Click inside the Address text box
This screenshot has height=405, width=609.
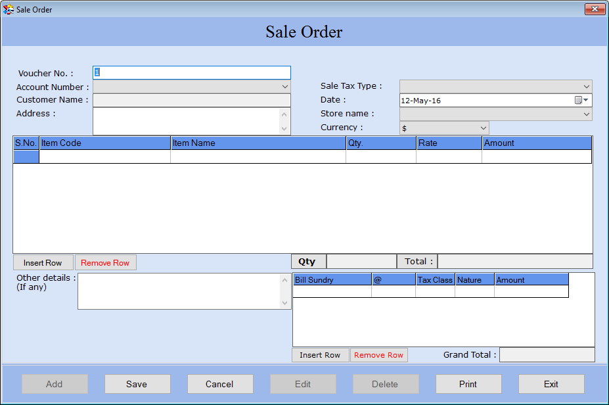tap(186, 121)
